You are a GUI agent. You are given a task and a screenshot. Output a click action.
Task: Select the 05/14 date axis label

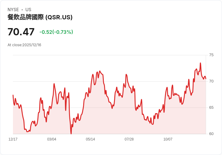click(90, 139)
